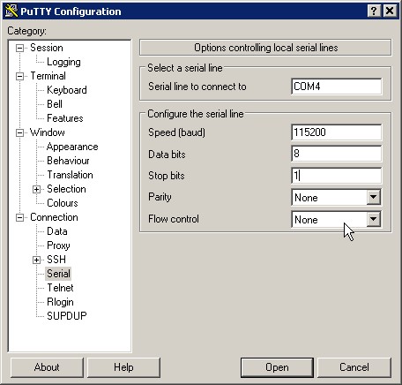Select the Logging category
Viewport: 402px width, 385px height.
(63, 62)
